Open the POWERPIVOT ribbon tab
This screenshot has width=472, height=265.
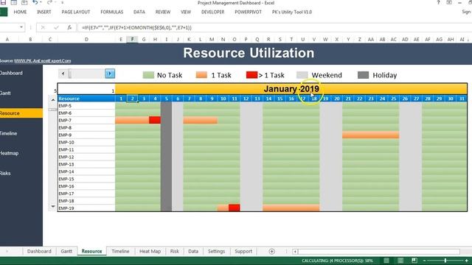pyautogui.click(x=248, y=12)
